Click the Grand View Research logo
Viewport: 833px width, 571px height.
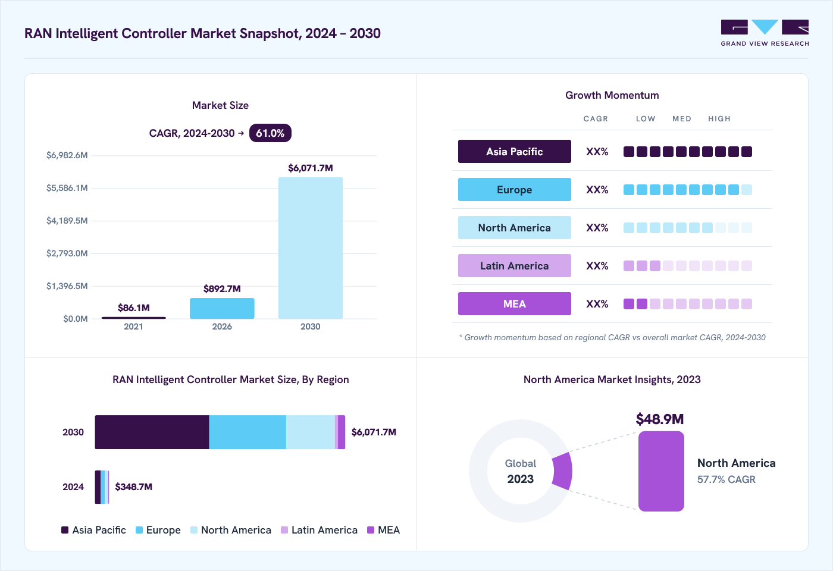765,33
